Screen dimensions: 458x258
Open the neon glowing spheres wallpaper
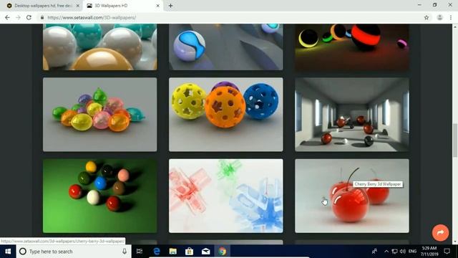point(351,47)
